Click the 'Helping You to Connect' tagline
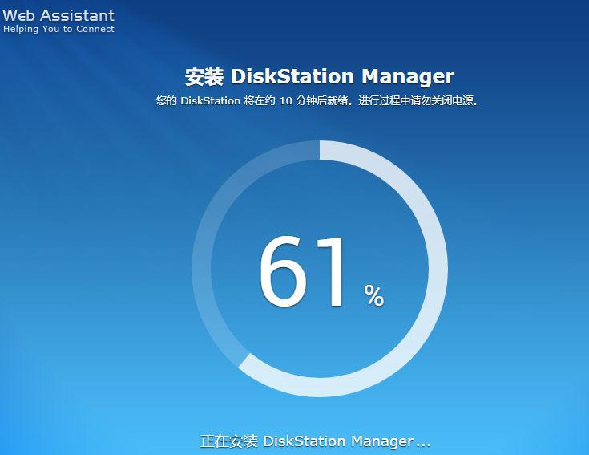 [58, 29]
